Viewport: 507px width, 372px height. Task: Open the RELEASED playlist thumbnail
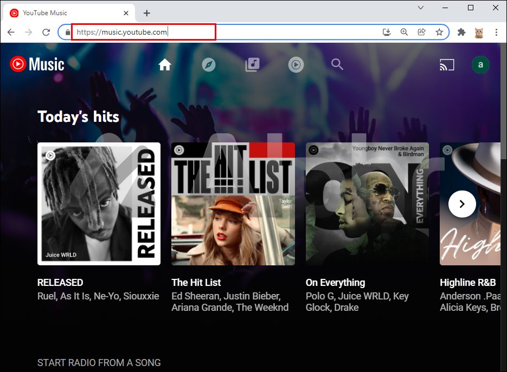99,204
